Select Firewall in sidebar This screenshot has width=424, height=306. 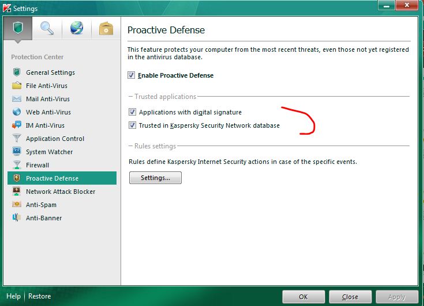62,165
